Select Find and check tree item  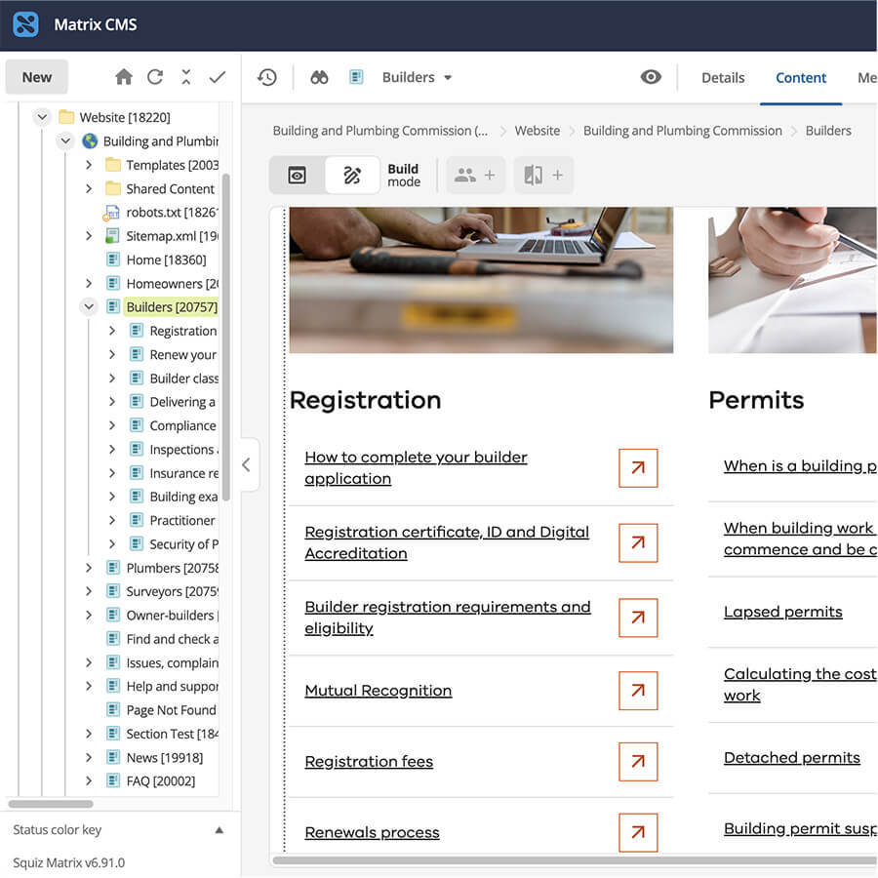click(x=173, y=639)
